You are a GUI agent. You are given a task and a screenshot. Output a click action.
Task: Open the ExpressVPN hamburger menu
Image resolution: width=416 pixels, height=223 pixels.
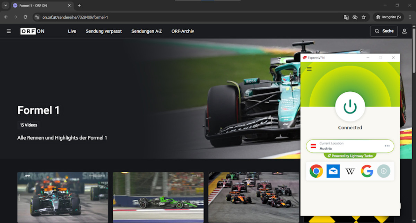coord(309,69)
